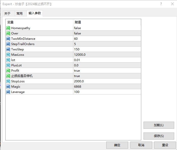Image resolution: width=177 pixels, height=150 pixels.
Task: Select the MaxLoss variable name
Action: click(x=17, y=54)
